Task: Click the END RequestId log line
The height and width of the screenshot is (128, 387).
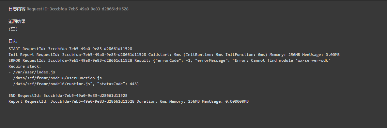Action: pyautogui.click(x=68, y=96)
